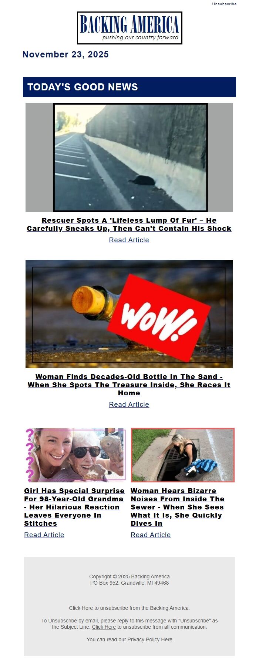The height and width of the screenshot is (658, 259).
Task: Open the woman at sewer grate image
Action: pyautogui.click(x=183, y=455)
